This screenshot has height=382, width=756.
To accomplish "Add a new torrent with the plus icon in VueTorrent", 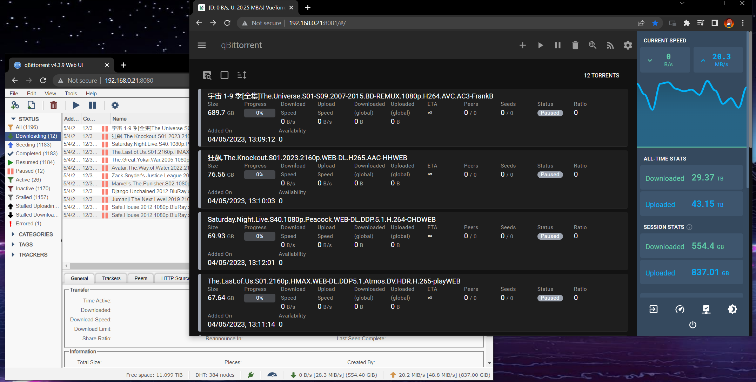I will click(x=523, y=45).
